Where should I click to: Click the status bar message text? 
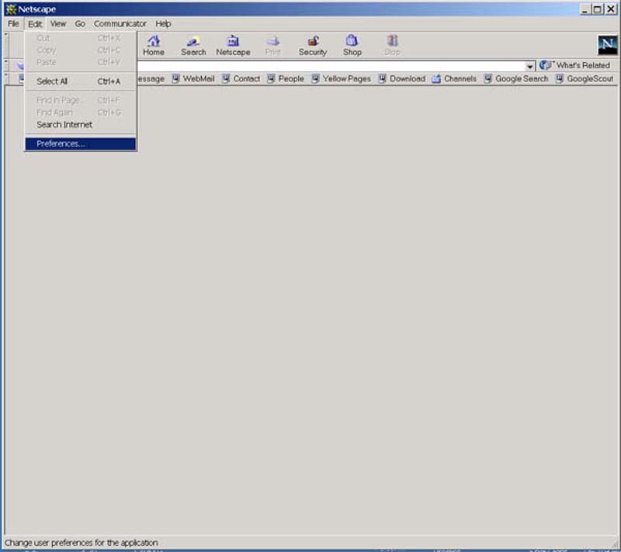pyautogui.click(x=82, y=543)
